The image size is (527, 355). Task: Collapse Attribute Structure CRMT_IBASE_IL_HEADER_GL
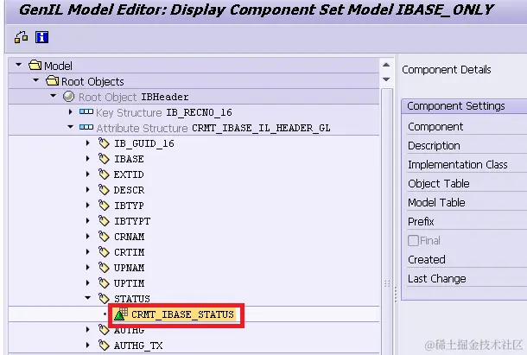click(70, 127)
